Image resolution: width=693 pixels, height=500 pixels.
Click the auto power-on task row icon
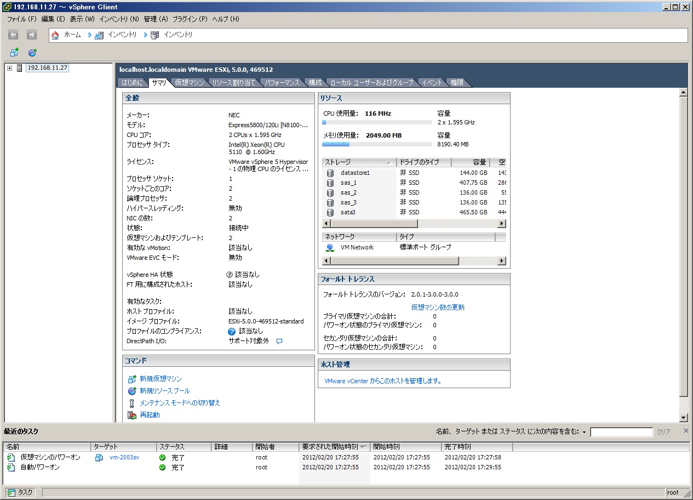[11, 467]
